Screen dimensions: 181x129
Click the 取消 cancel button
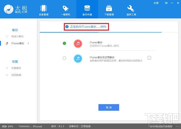(x=109, y=107)
